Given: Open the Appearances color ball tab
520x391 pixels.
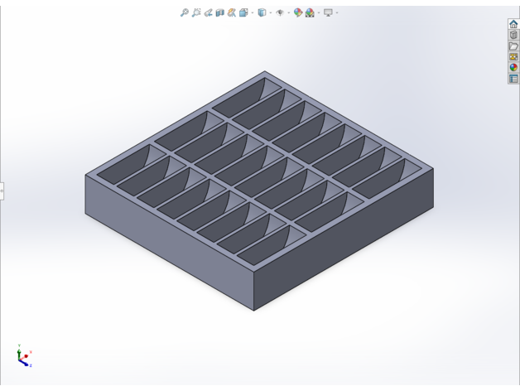Looking at the screenshot, I should tap(513, 68).
